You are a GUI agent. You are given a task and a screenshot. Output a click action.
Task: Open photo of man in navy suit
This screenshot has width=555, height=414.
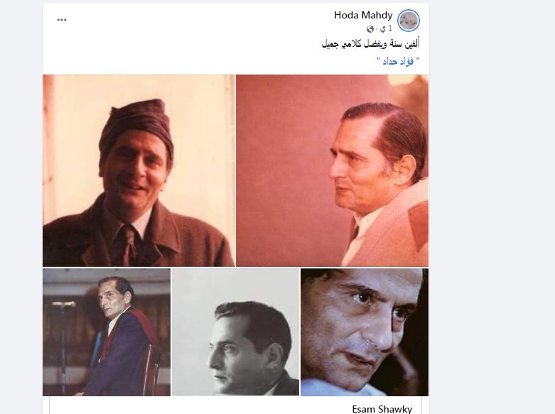(107, 332)
